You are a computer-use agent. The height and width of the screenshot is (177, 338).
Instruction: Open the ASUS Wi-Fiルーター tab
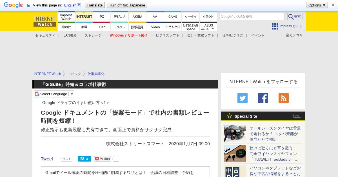(208, 27)
